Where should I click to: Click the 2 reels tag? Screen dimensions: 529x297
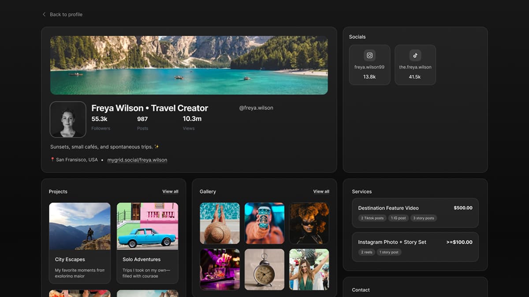[x=366, y=252]
